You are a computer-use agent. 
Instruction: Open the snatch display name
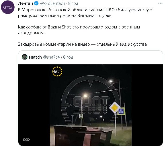click(35, 57)
